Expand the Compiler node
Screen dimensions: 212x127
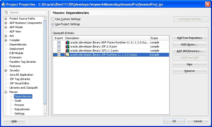[x=6, y=40]
